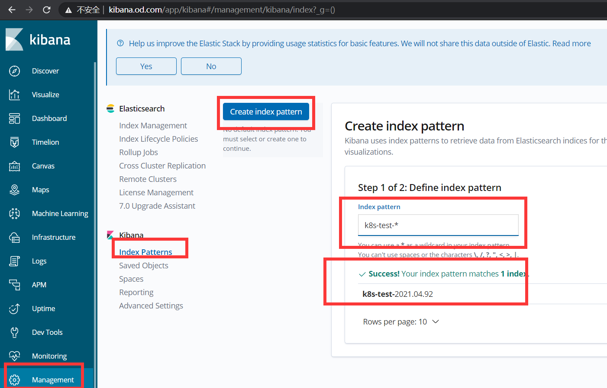
Task: Follow the Read more link
Action: (x=571, y=43)
